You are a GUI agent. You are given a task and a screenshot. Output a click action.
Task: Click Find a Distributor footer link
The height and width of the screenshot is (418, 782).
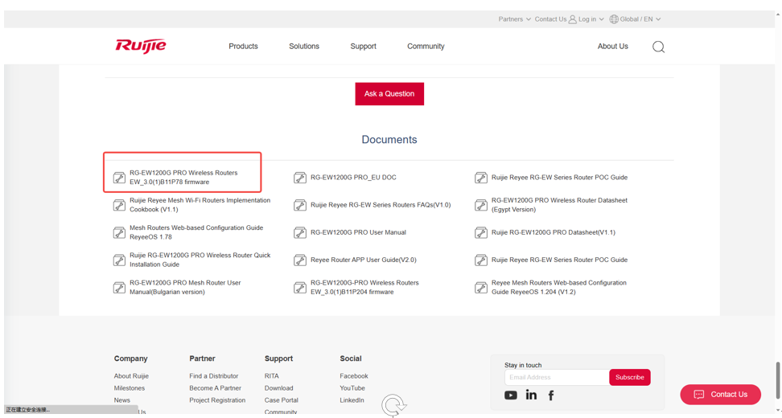click(213, 376)
